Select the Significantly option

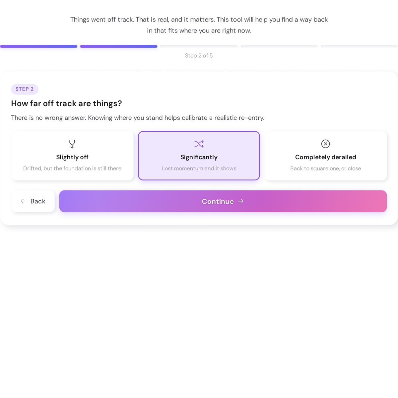tap(199, 155)
